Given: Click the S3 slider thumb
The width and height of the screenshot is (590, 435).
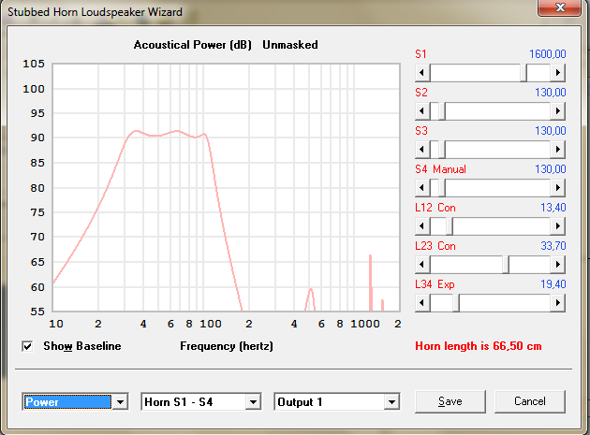Looking at the screenshot, I should [442, 150].
